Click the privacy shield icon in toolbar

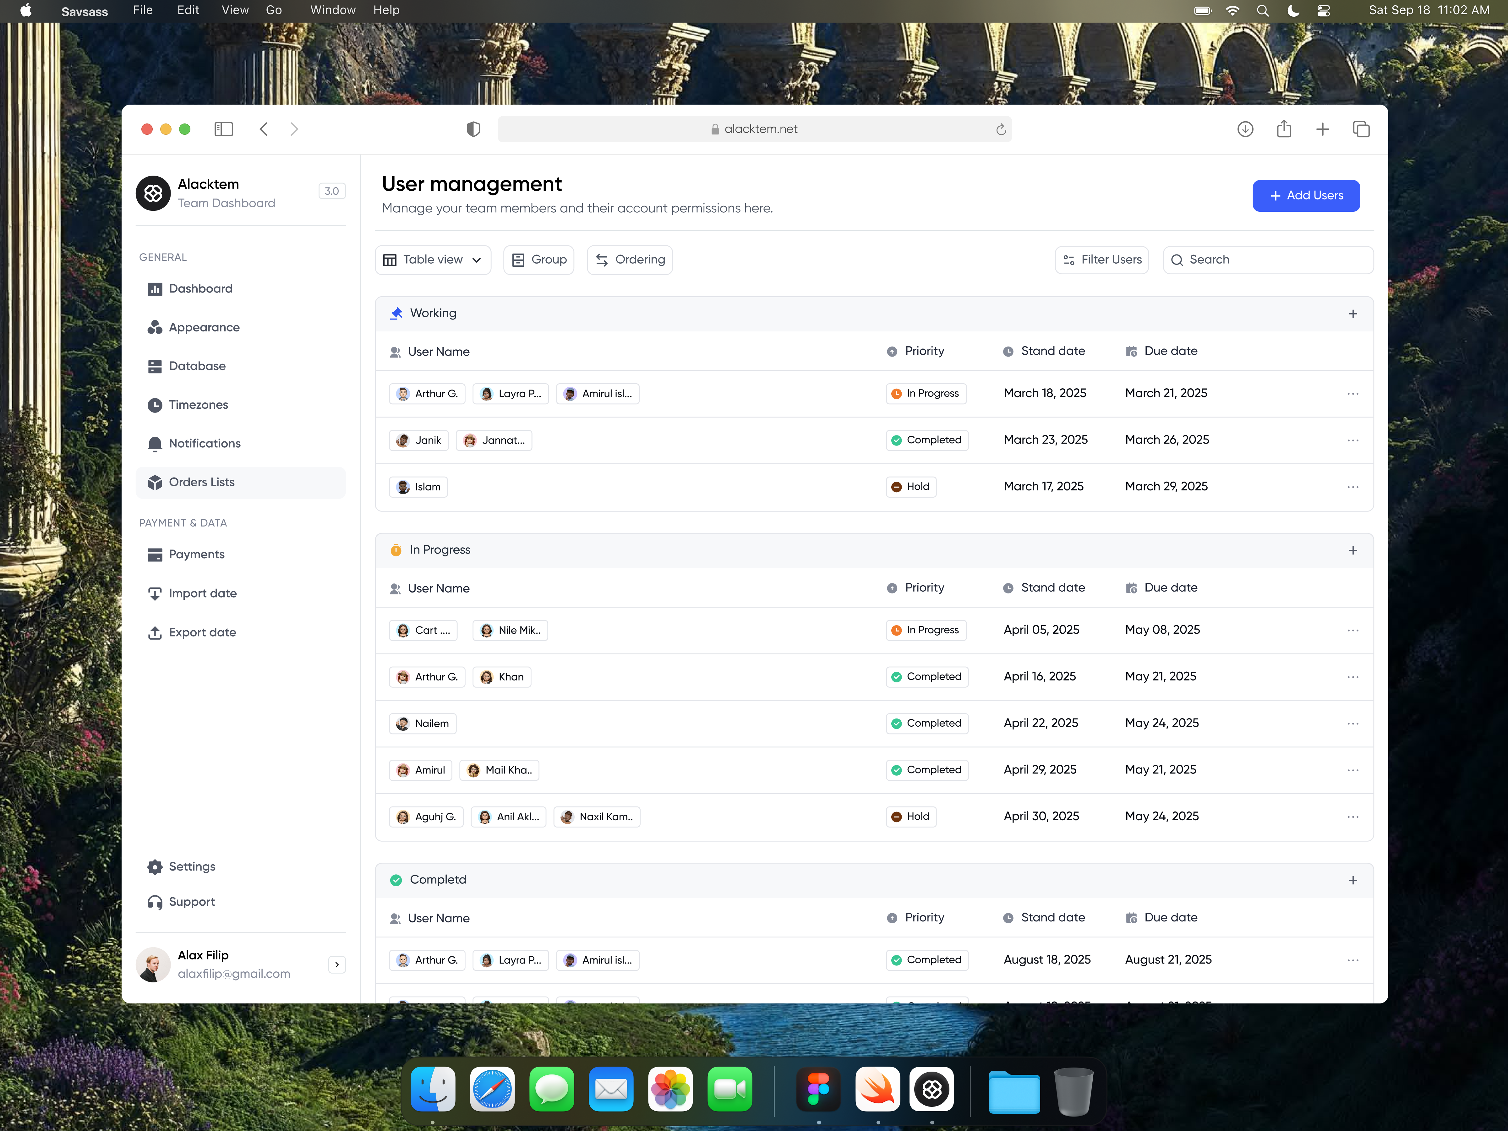click(x=473, y=129)
